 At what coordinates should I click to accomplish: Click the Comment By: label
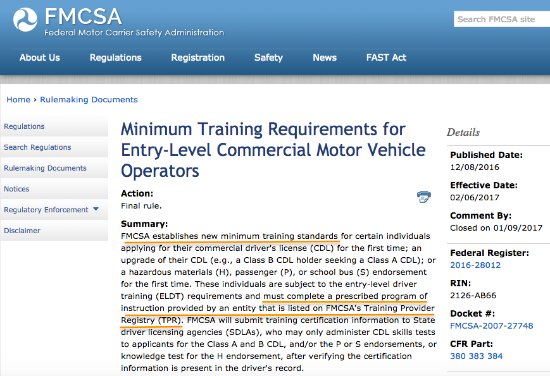coord(480,215)
